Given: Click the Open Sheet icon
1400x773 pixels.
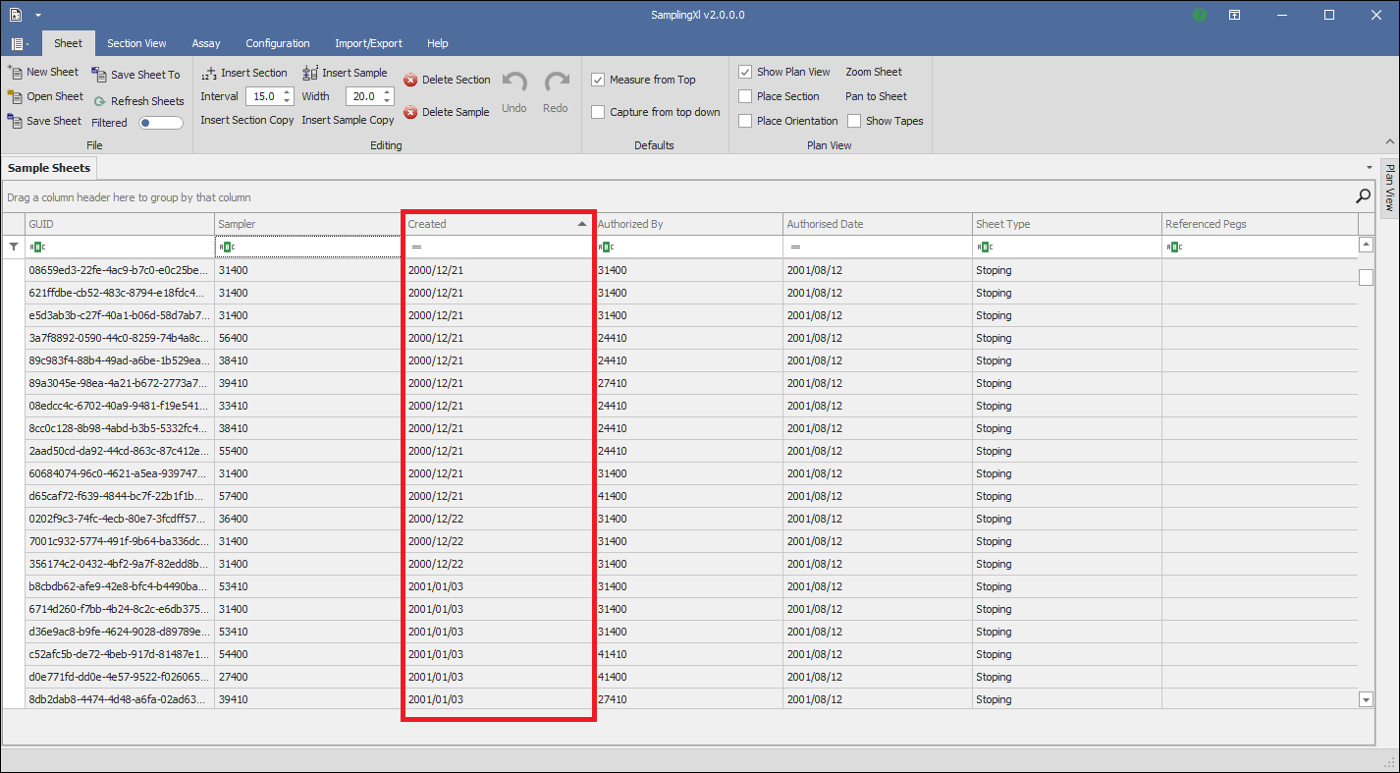Looking at the screenshot, I should tap(15, 96).
